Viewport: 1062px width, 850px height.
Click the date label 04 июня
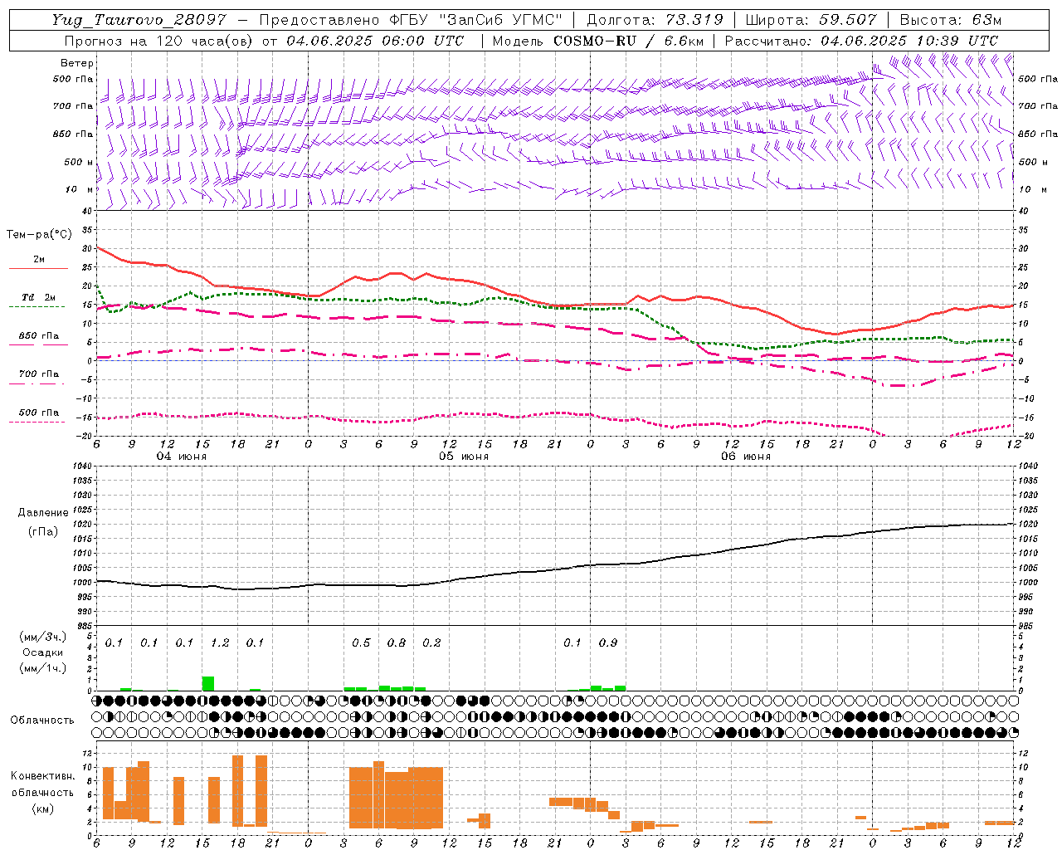(182, 457)
